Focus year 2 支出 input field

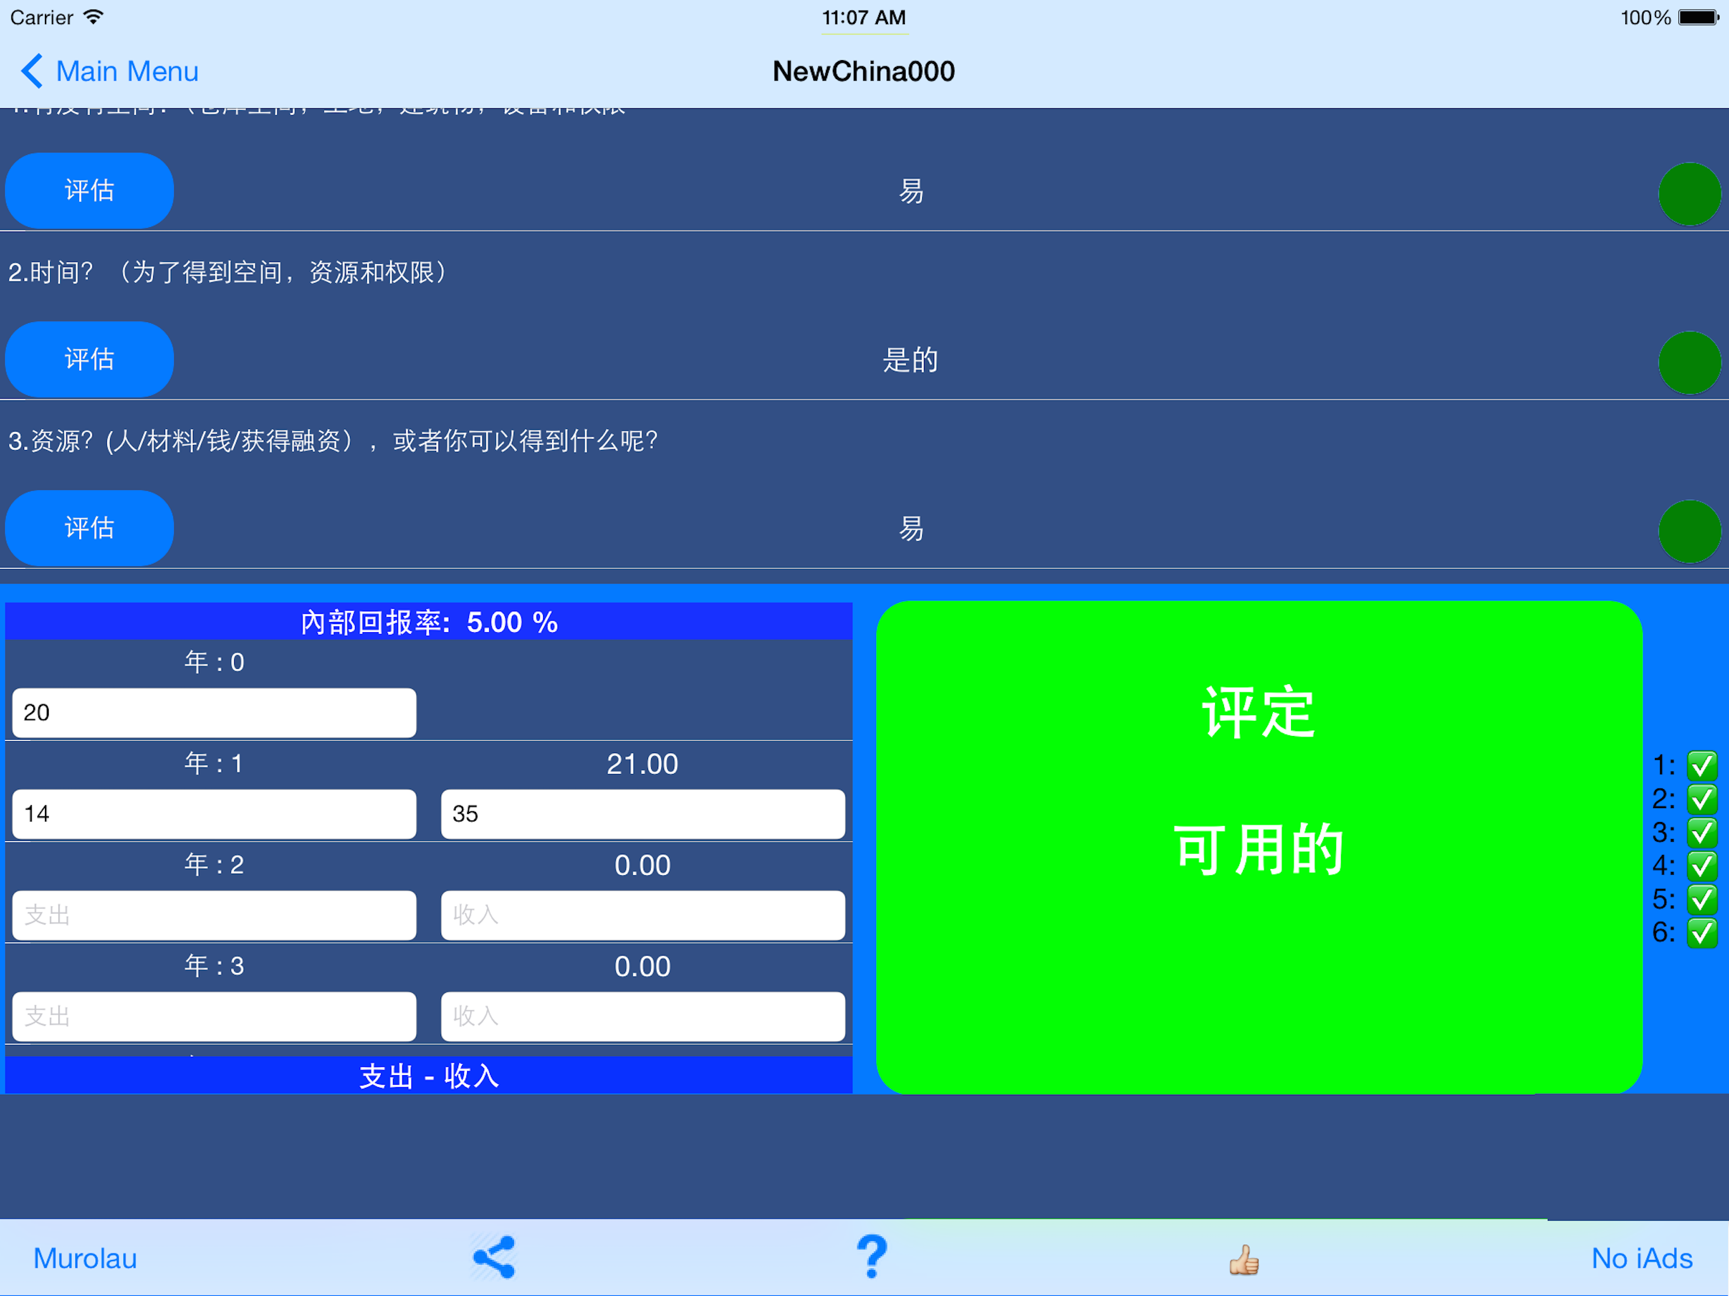click(214, 915)
